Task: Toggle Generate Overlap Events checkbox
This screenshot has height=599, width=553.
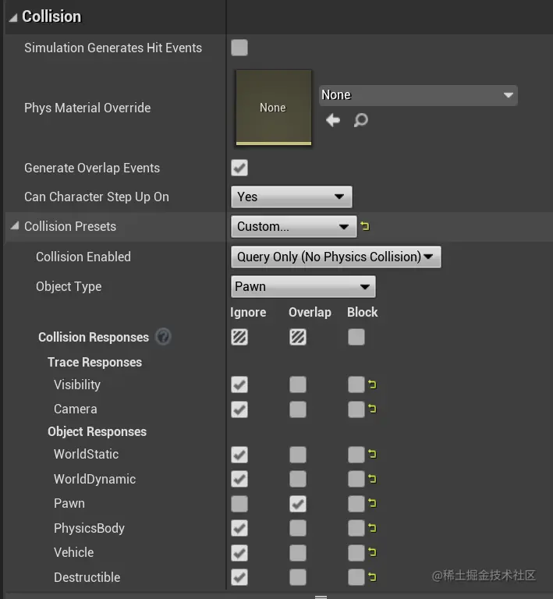Action: [239, 168]
